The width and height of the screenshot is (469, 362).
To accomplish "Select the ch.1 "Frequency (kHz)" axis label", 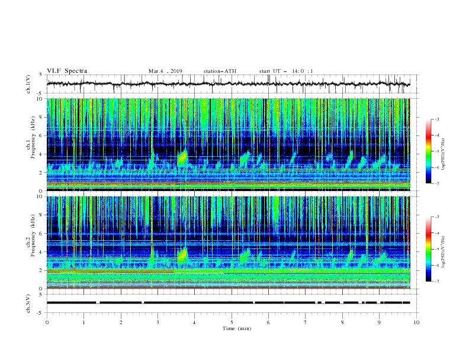I will [33, 138].
